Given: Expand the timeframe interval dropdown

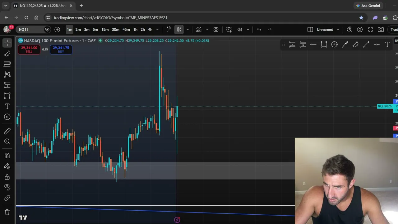Looking at the screenshot, I should point(157,30).
